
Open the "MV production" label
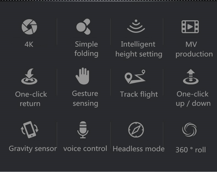click(x=194, y=49)
